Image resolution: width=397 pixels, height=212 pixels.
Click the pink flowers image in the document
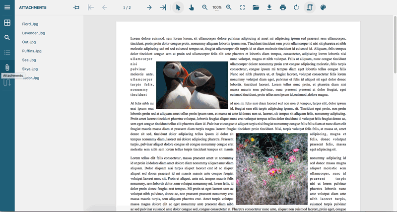click(x=271, y=169)
